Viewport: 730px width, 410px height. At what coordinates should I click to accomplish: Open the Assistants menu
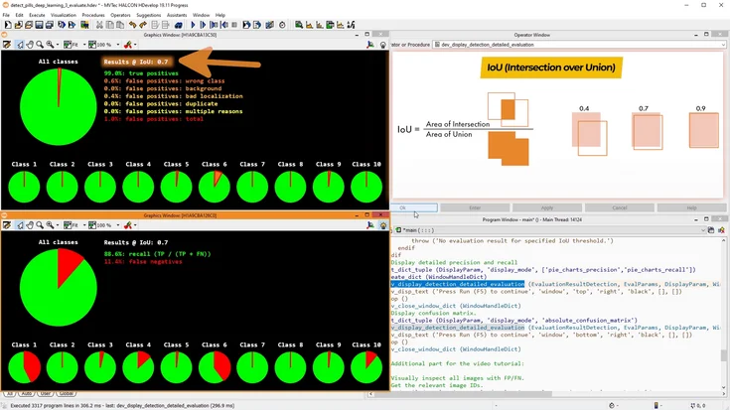point(179,15)
